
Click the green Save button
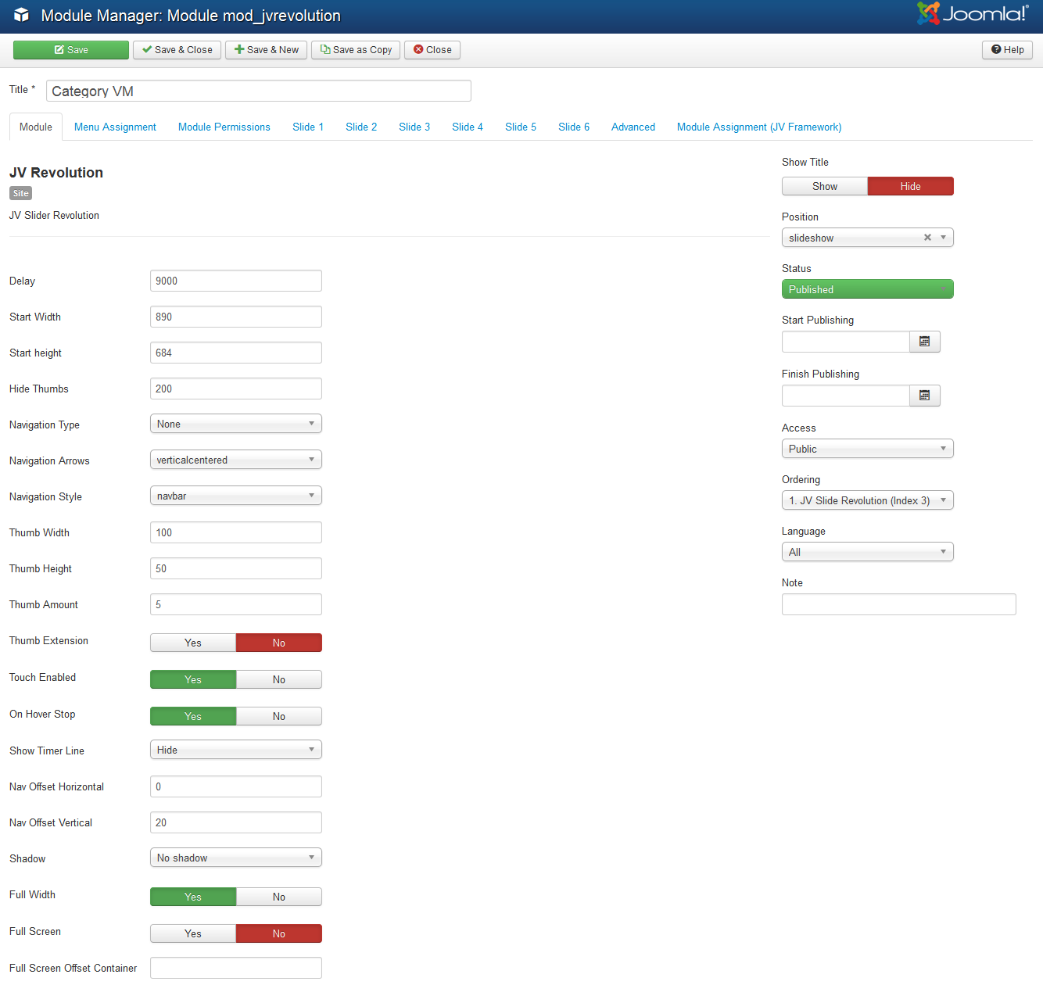(71, 50)
